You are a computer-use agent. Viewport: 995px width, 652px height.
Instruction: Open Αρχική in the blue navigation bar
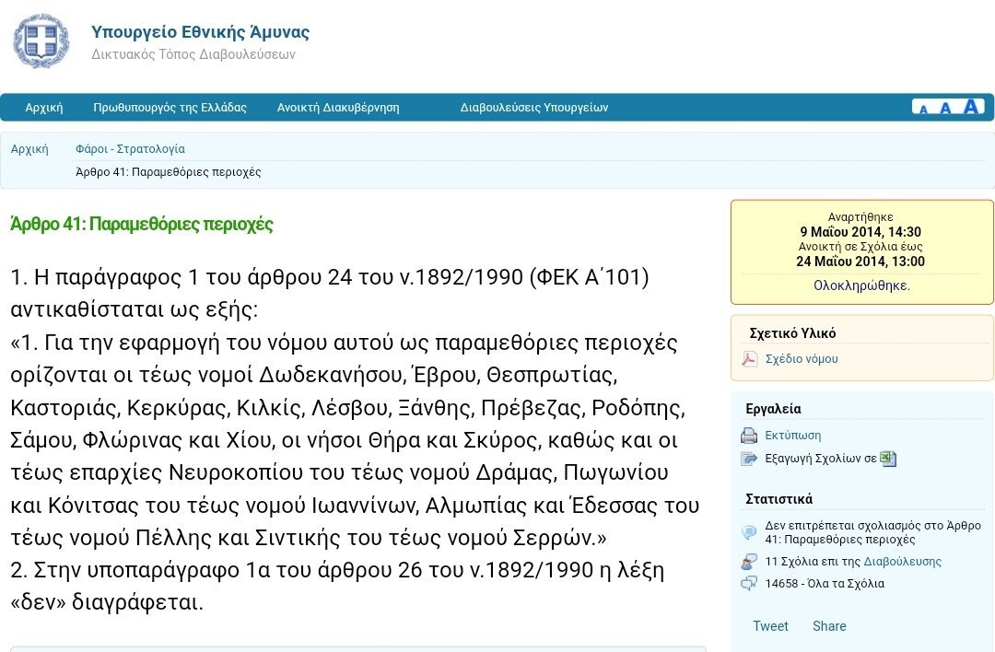pyautogui.click(x=44, y=107)
